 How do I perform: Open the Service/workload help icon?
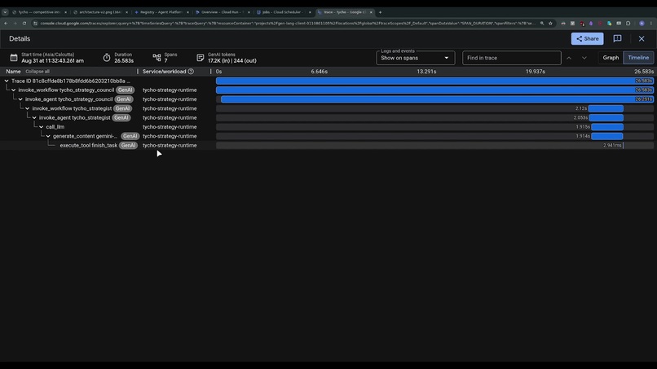pos(191,72)
